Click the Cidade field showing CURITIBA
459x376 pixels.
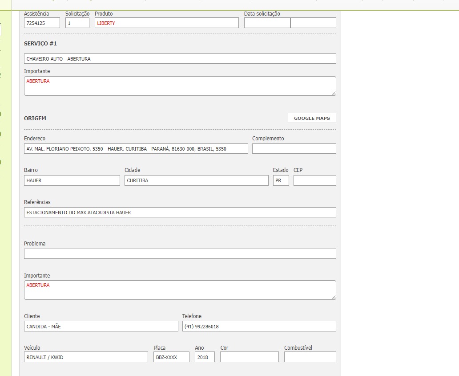point(196,180)
